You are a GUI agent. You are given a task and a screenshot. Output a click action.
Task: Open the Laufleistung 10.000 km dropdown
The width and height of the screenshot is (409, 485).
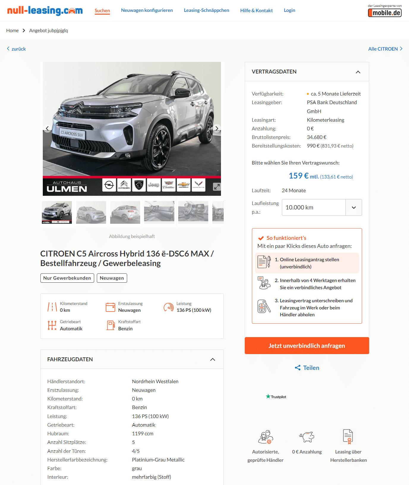click(x=322, y=207)
